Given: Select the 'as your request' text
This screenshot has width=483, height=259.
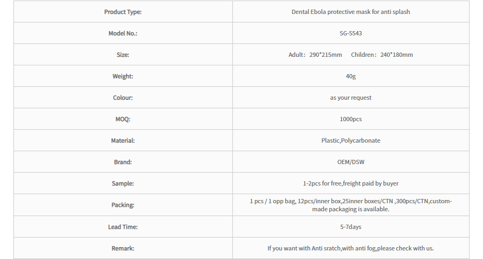Looking at the screenshot, I should (350, 98).
